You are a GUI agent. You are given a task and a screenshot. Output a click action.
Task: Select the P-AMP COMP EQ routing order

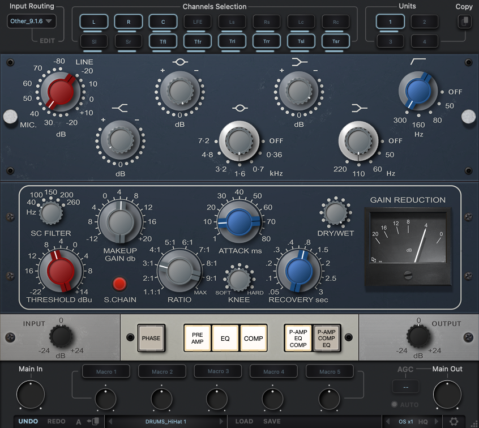pos(327,338)
